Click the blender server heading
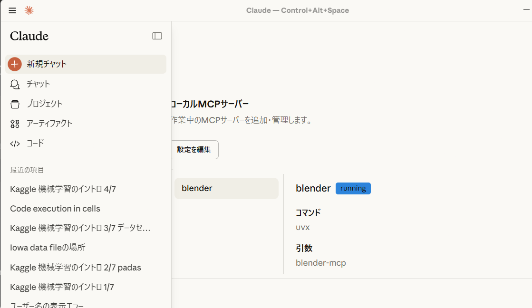Viewport: 532px width, 308px height. [313, 188]
